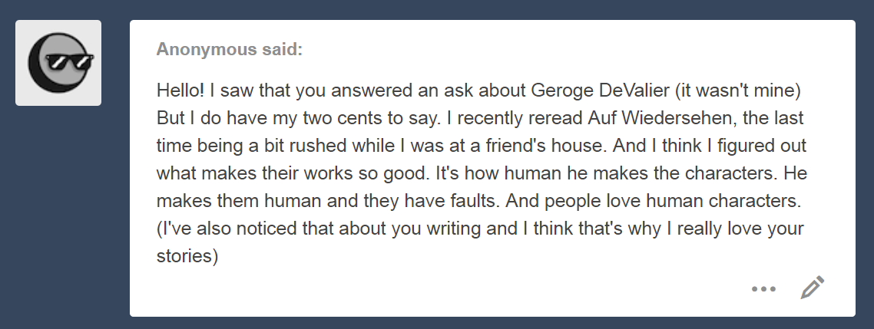Image resolution: width=874 pixels, height=329 pixels.
Task: Open the three-dot options menu
Action: [764, 289]
